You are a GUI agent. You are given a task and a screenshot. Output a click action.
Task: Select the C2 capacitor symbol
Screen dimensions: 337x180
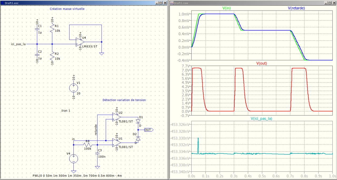pos(37,54)
